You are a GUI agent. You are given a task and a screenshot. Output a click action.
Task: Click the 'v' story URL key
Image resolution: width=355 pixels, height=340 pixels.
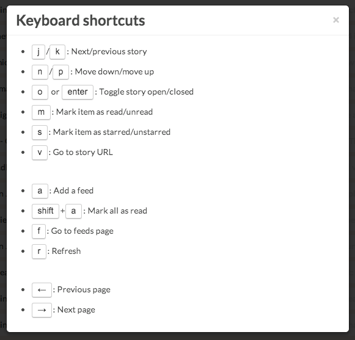point(40,153)
